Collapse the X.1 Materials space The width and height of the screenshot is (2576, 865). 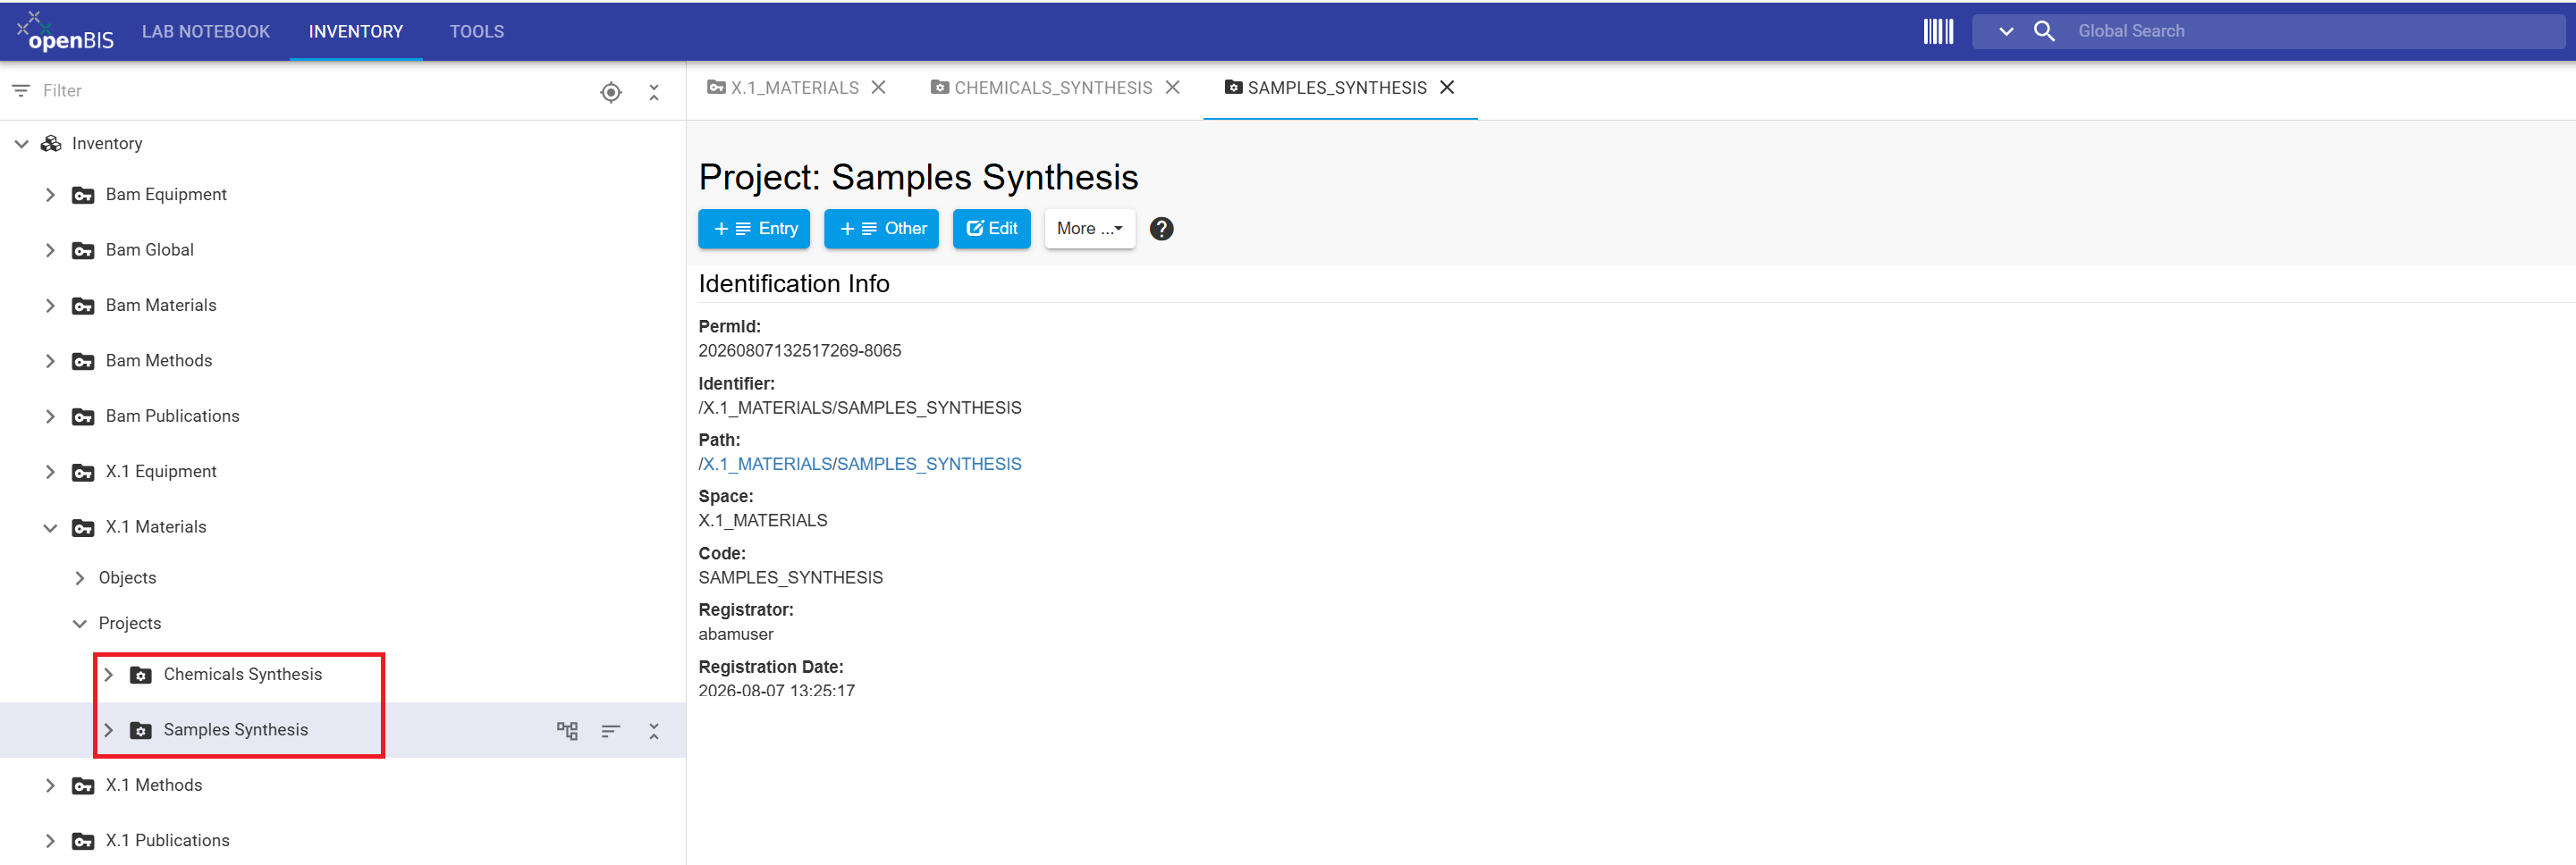50,527
